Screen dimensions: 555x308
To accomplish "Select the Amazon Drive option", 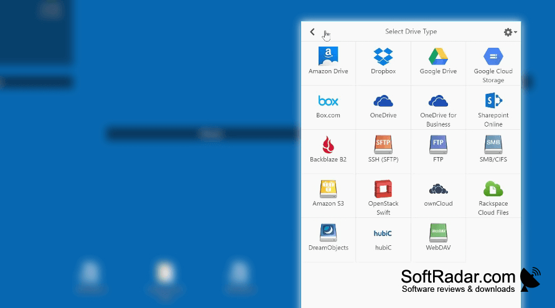I will pos(328,63).
